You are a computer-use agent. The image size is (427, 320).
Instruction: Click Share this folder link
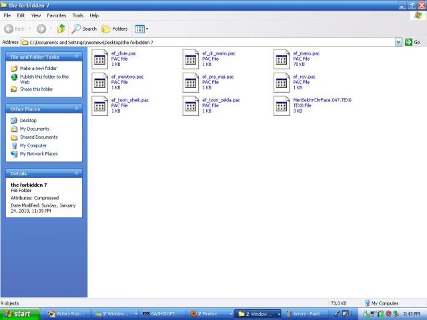point(36,89)
